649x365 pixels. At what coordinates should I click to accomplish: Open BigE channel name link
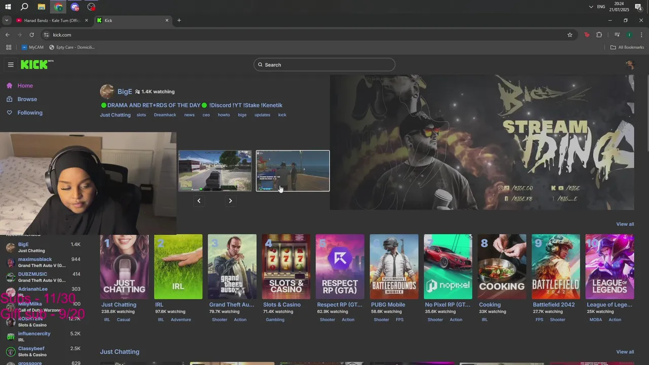pyautogui.click(x=125, y=92)
